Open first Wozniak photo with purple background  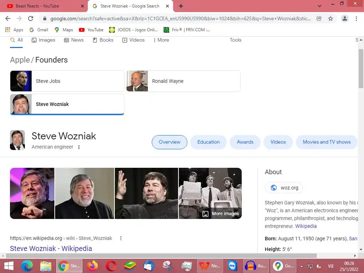(x=32, y=193)
